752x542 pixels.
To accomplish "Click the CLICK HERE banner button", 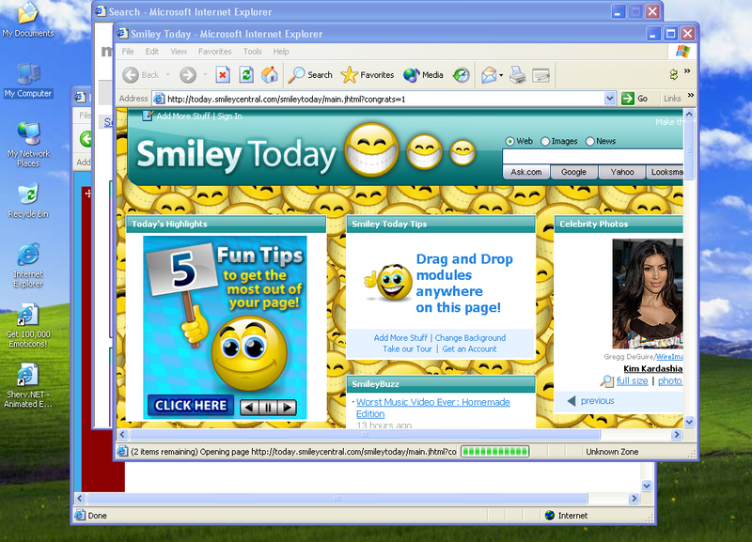I will pyautogui.click(x=191, y=406).
